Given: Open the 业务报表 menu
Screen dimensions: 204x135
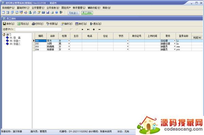Looking at the screenshot, I should (53, 8).
